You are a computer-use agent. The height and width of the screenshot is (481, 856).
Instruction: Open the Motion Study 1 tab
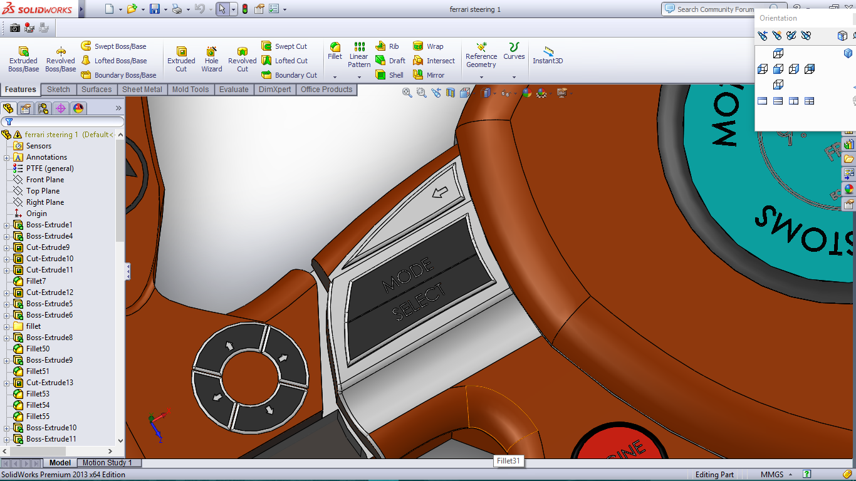pos(107,463)
